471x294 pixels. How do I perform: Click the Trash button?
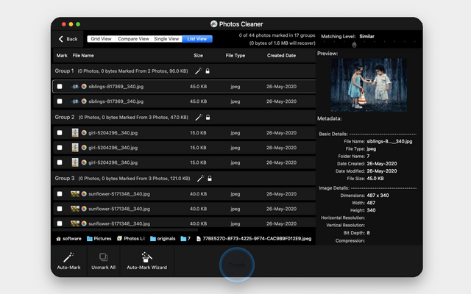click(x=237, y=265)
